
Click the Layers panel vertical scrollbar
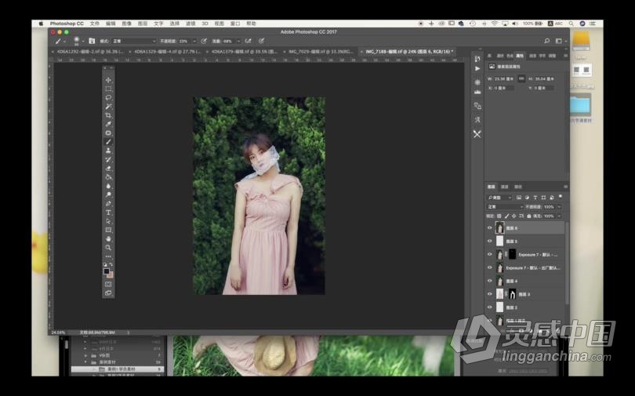pos(566,263)
